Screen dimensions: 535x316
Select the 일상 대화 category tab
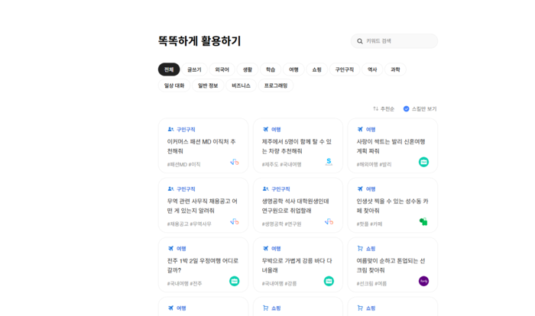pos(174,85)
